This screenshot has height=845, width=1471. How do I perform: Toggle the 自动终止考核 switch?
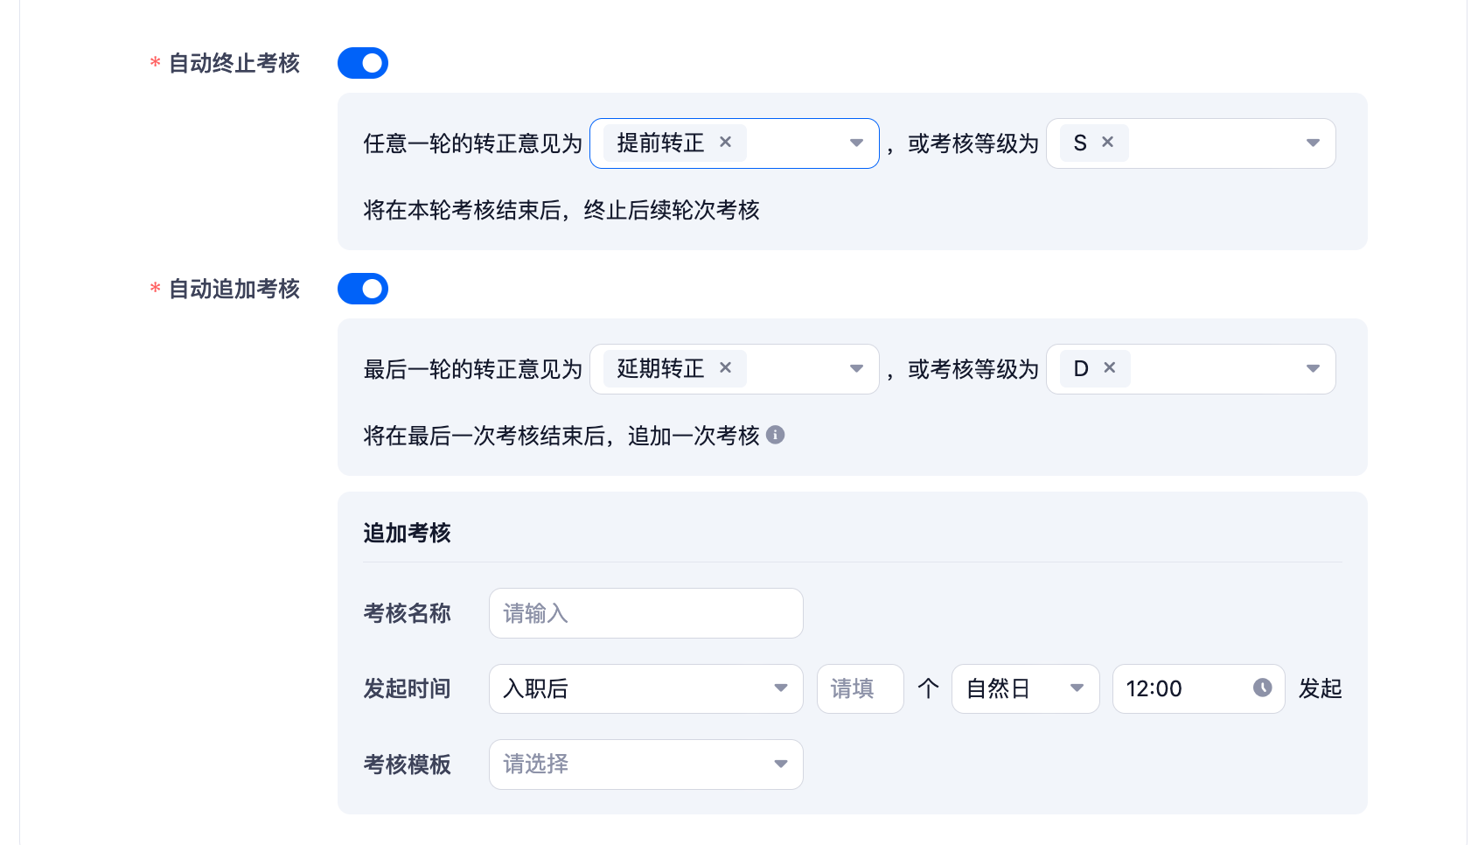point(363,63)
